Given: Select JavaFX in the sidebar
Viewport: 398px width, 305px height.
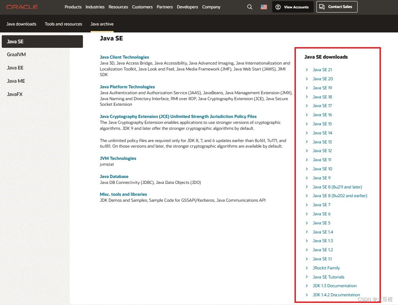Looking at the screenshot, I should click(15, 94).
